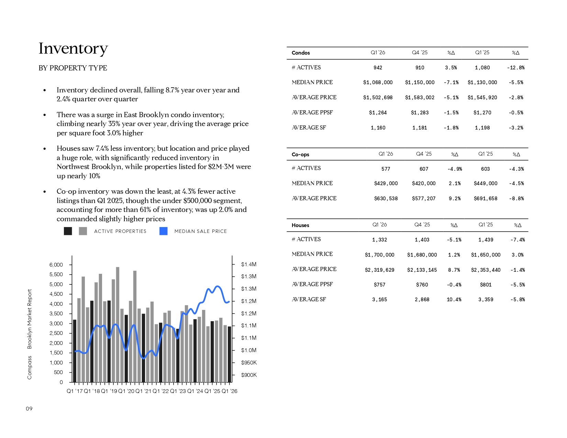
Task: Click the black Active Properties legend swatch
Action: tap(68, 231)
